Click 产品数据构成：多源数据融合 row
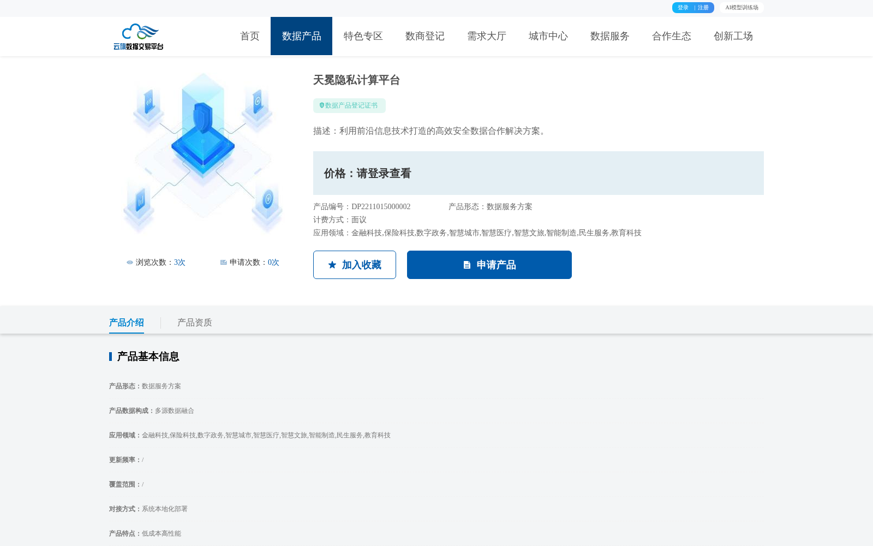 tap(152, 411)
